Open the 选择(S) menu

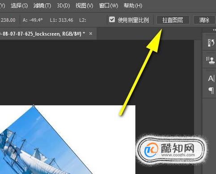19,6
